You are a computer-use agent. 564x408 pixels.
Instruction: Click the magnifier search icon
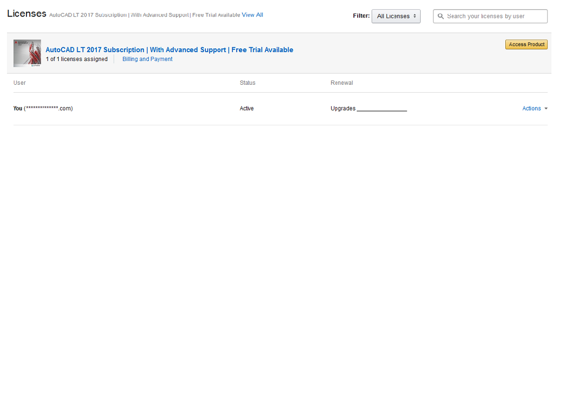440,16
